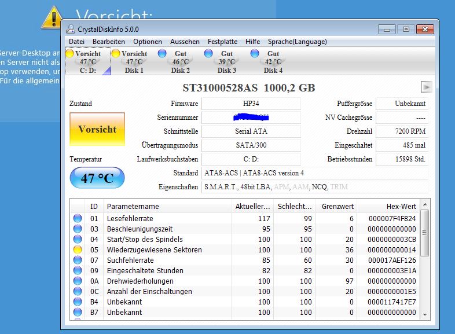The image size is (455, 334).
Task: Click hex value 0000117417E7
Action: (392, 302)
